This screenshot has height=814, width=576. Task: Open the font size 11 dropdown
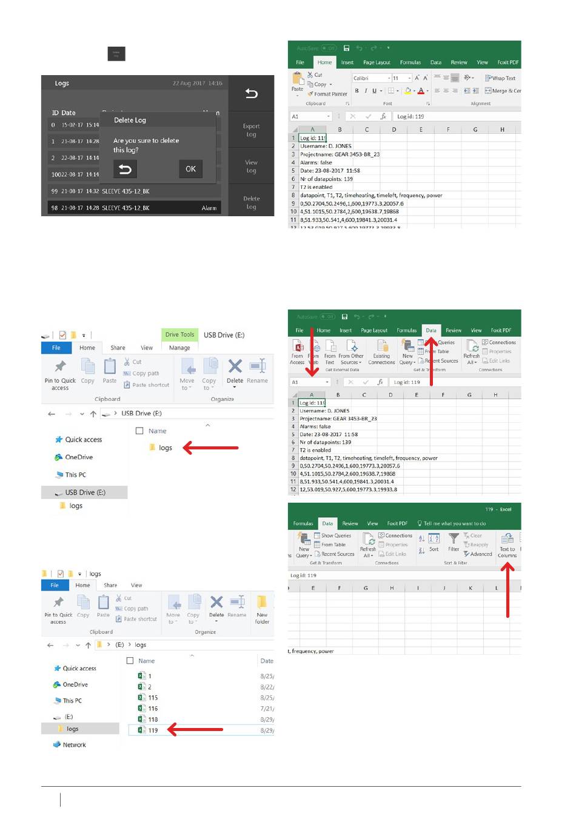click(x=410, y=78)
